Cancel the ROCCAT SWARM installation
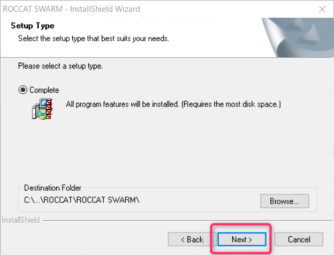This screenshot has height=255, width=334. [299, 239]
